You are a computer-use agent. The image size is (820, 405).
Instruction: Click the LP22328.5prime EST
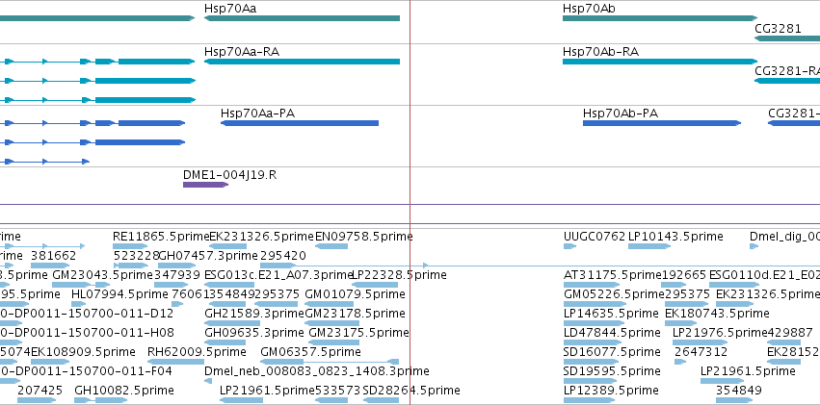pyautogui.click(x=375, y=285)
